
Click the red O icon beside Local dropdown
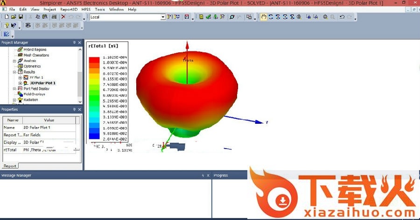187,17
